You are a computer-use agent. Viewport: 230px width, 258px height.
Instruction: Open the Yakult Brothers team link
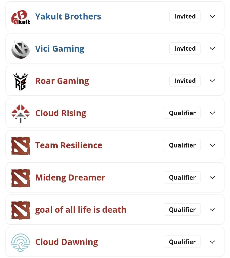click(68, 16)
